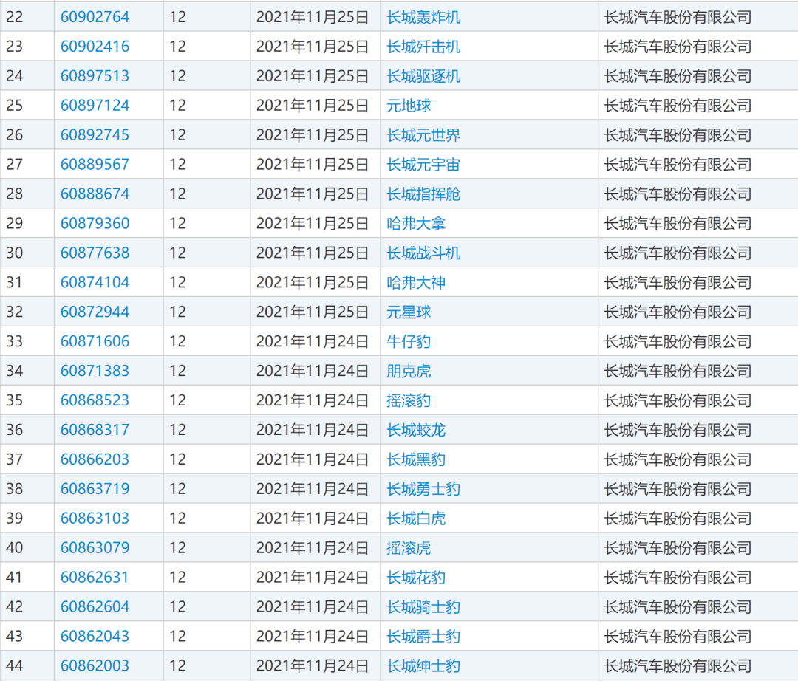The height and width of the screenshot is (681, 798).
Task: Select application number 60888674
Action: coord(95,194)
